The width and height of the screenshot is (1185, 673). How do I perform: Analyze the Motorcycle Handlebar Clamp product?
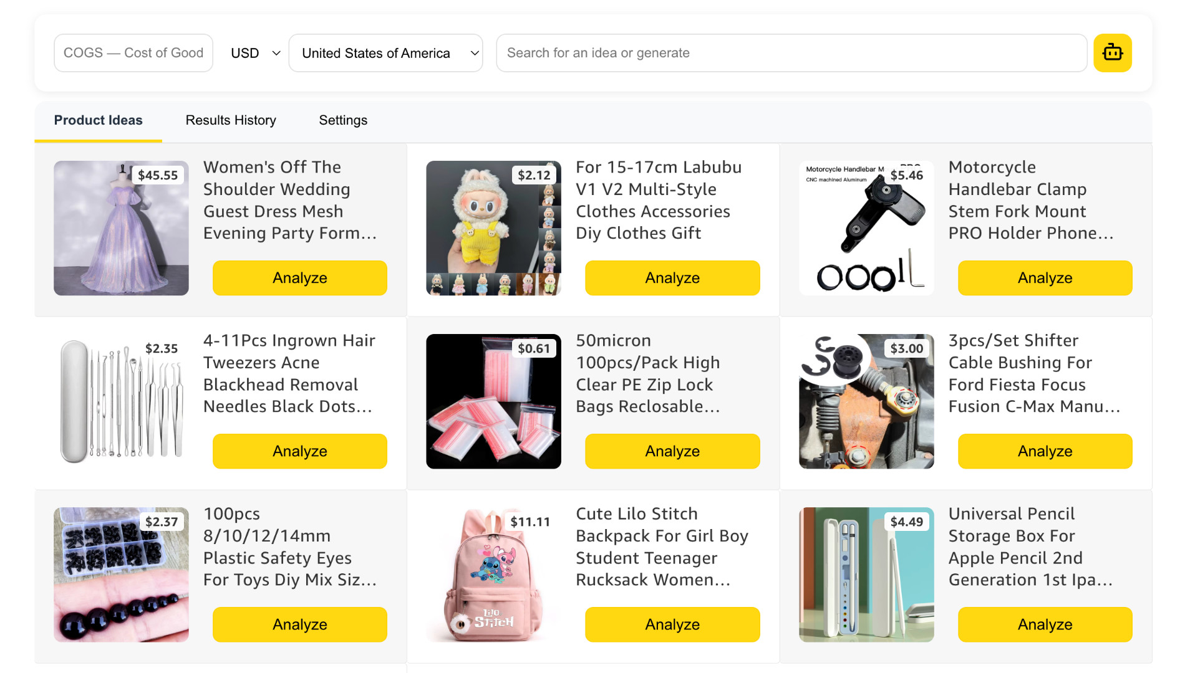(x=1044, y=278)
